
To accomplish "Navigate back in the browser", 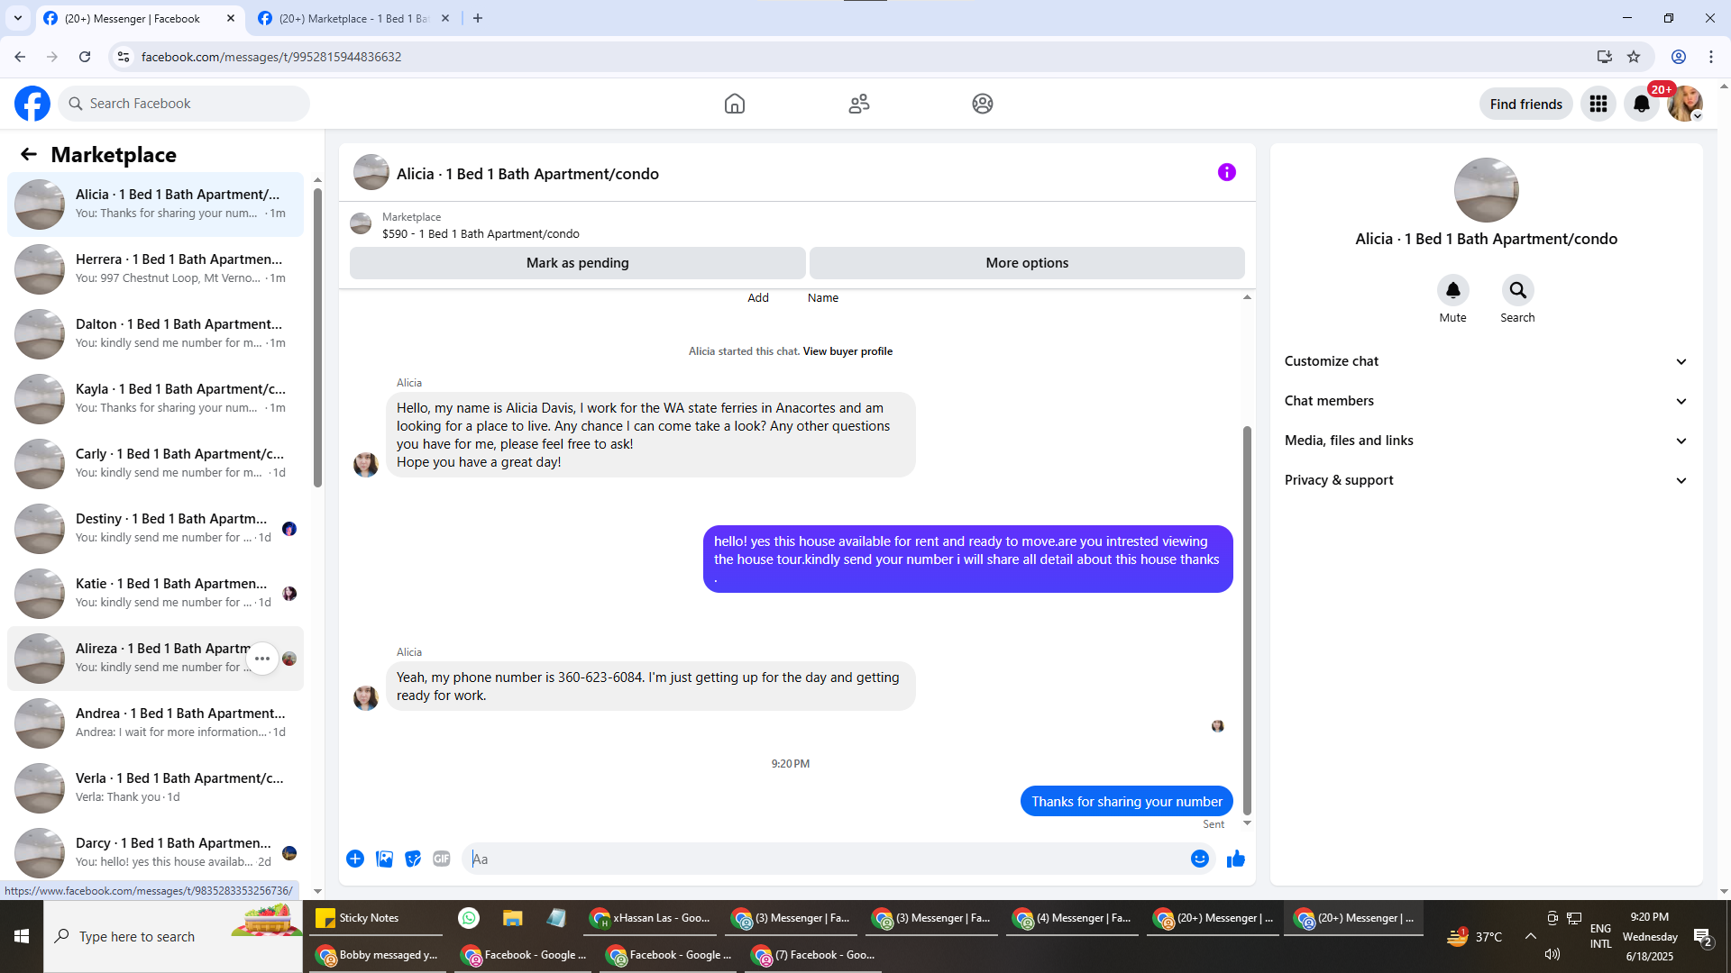I will [20, 57].
